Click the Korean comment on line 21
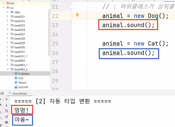Viewport: 175px width, 127px height. (x=138, y=6)
